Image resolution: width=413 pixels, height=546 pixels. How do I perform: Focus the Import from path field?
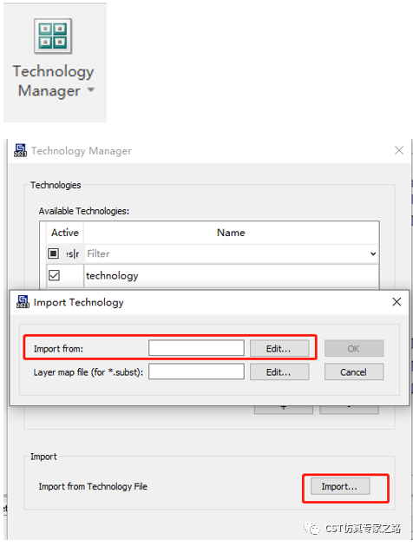point(196,348)
